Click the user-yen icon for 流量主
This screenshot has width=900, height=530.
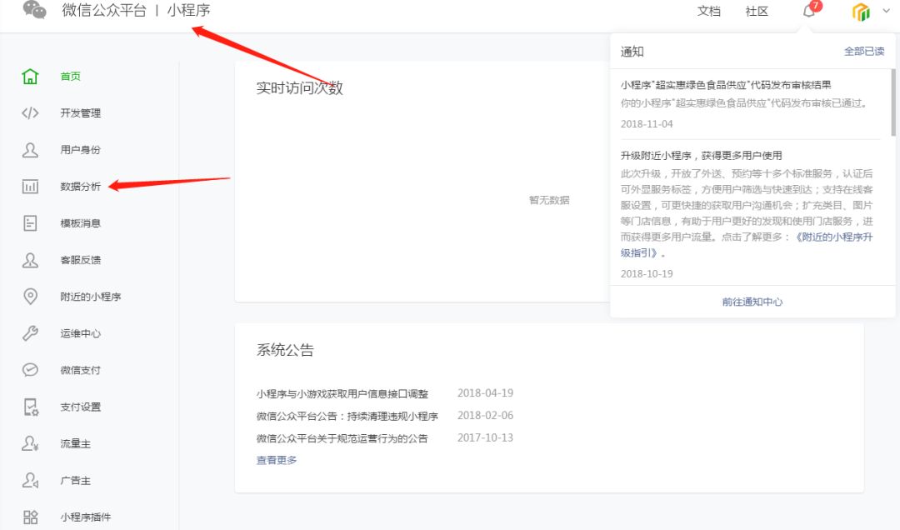[30, 444]
